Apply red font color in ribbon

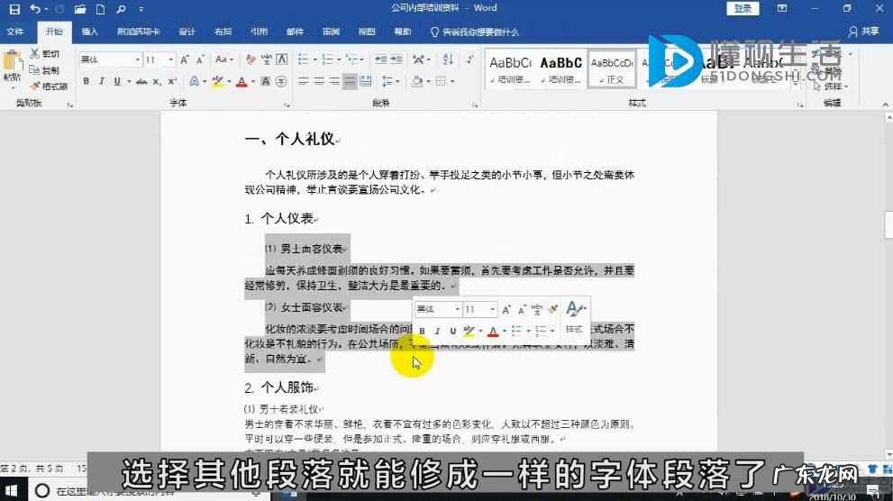coord(241,81)
